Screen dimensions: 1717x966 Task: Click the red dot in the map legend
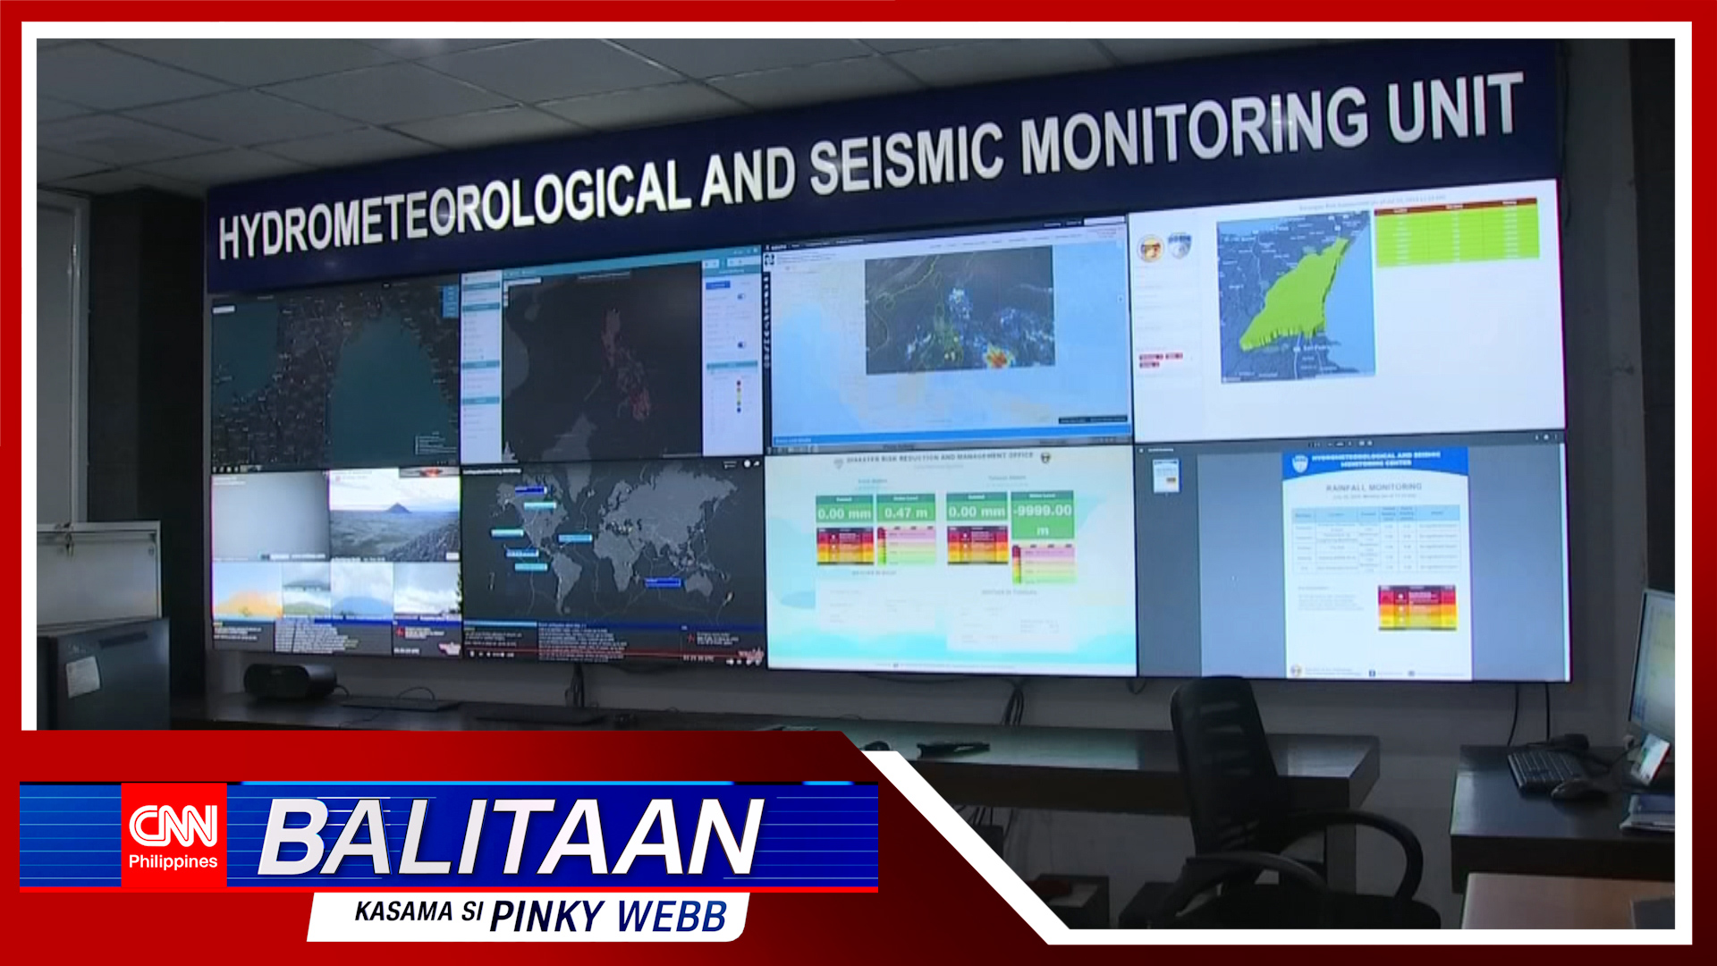point(739,385)
